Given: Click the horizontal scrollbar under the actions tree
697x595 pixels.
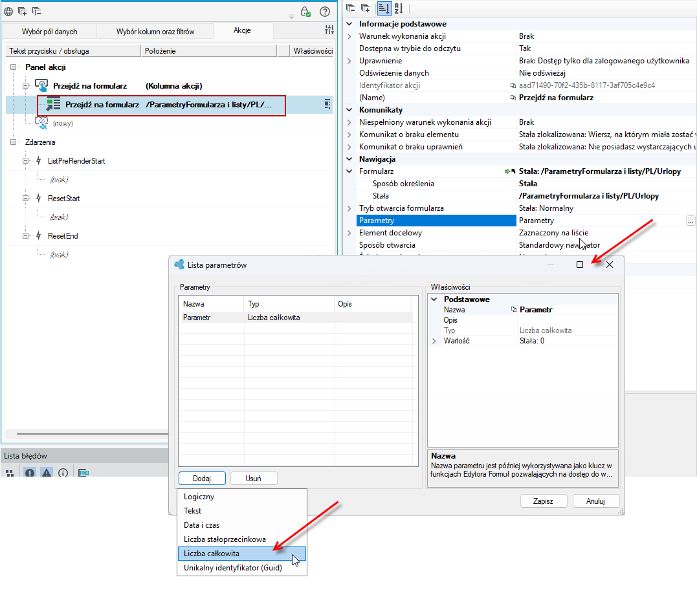Looking at the screenshot, I should 93,434.
